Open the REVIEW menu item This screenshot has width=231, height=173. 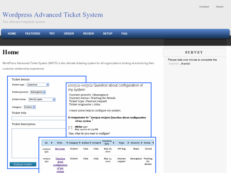point(89,34)
